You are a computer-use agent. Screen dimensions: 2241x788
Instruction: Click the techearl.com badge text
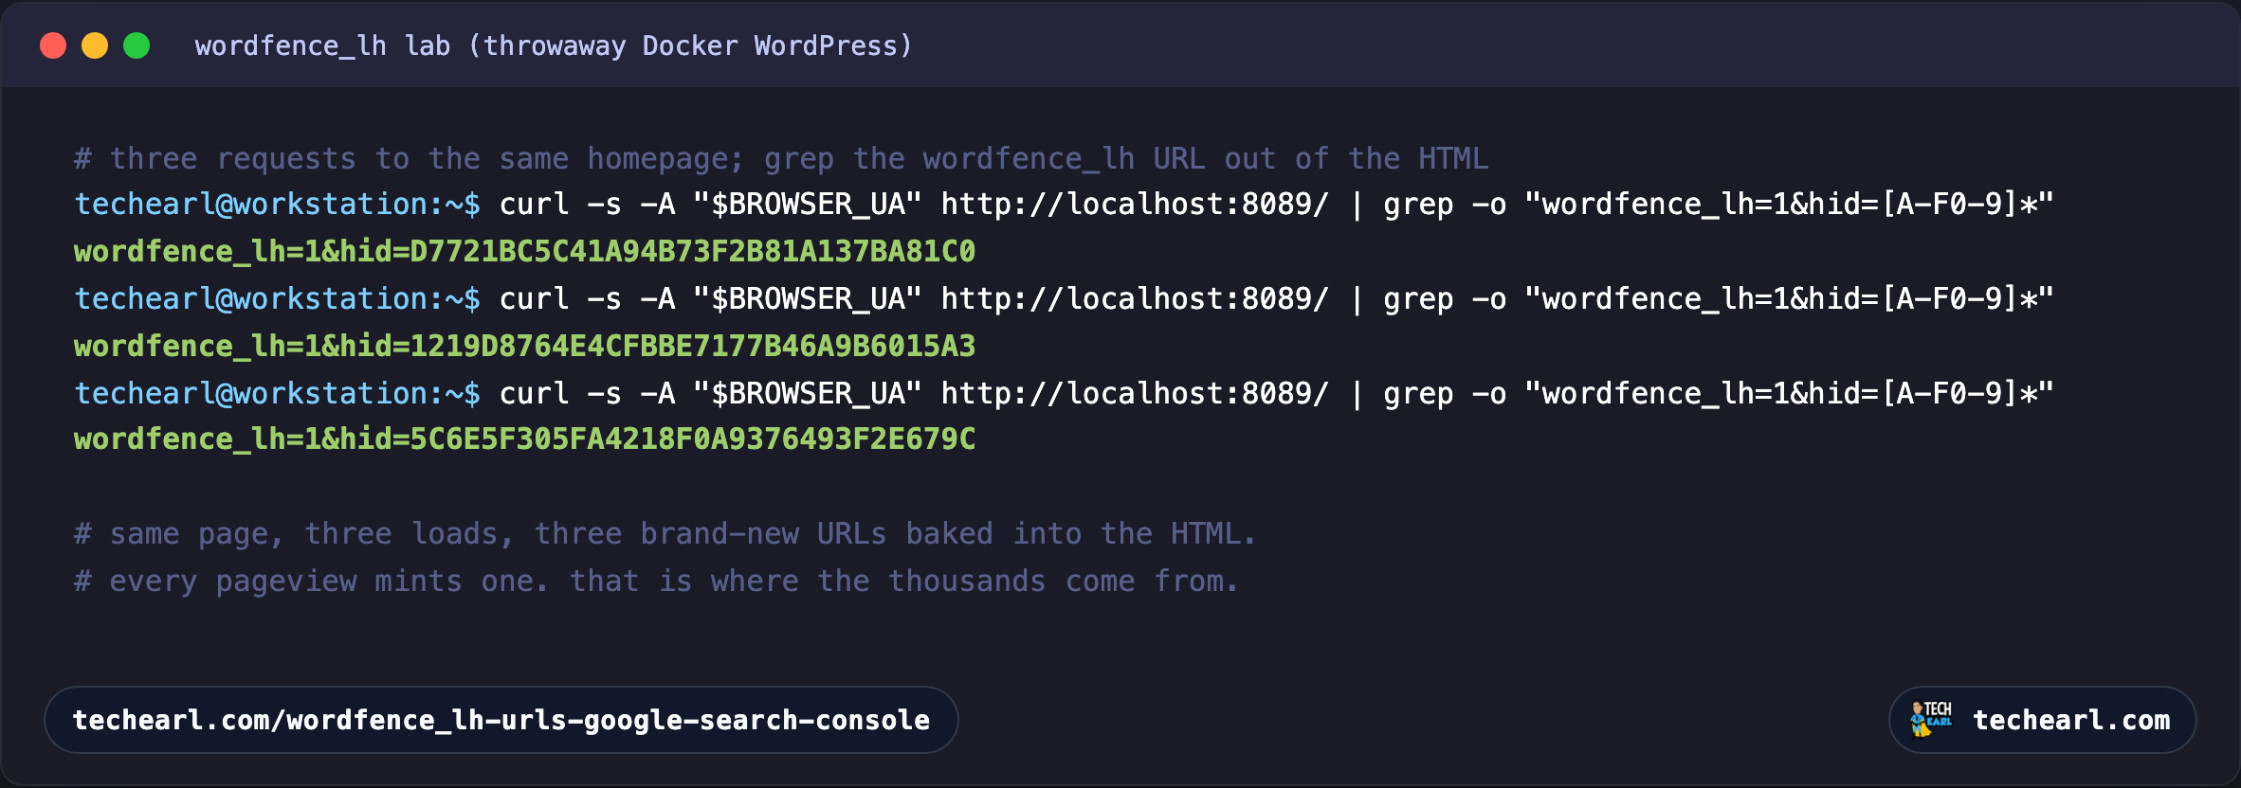pos(2071,720)
